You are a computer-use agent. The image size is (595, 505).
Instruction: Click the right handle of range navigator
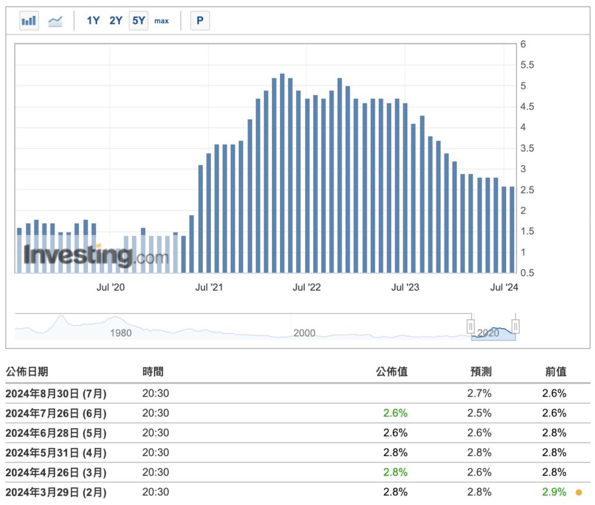pyautogui.click(x=515, y=326)
